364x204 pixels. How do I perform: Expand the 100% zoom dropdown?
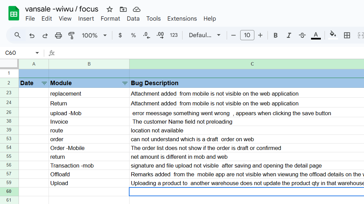[94, 35]
